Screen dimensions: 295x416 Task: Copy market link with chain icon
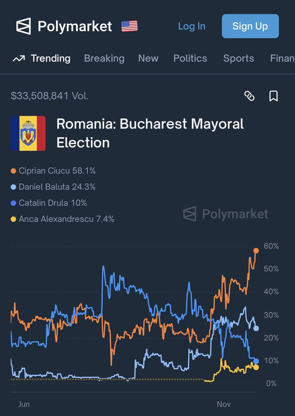[249, 96]
